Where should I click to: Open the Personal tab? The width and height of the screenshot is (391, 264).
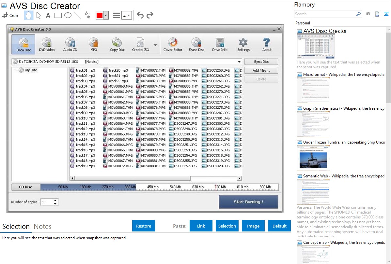pyautogui.click(x=303, y=23)
